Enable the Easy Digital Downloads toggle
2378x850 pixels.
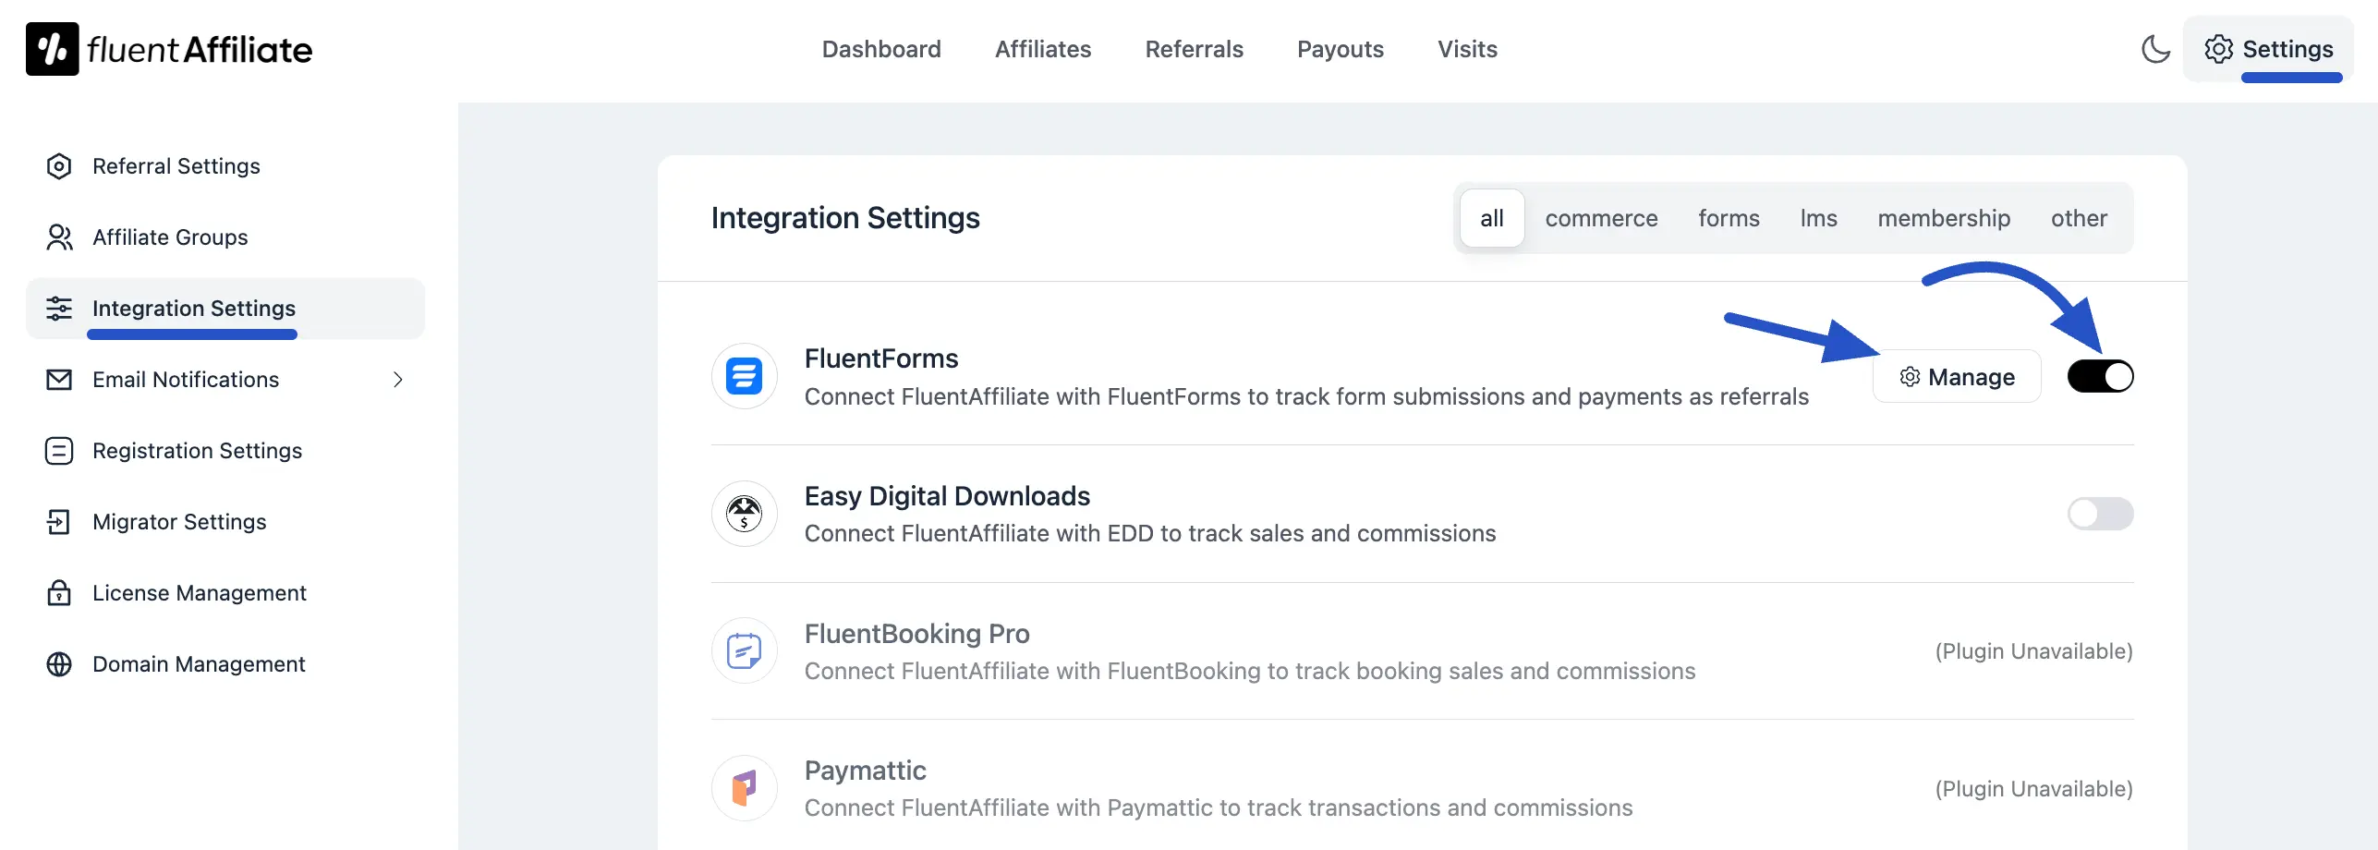click(2101, 514)
